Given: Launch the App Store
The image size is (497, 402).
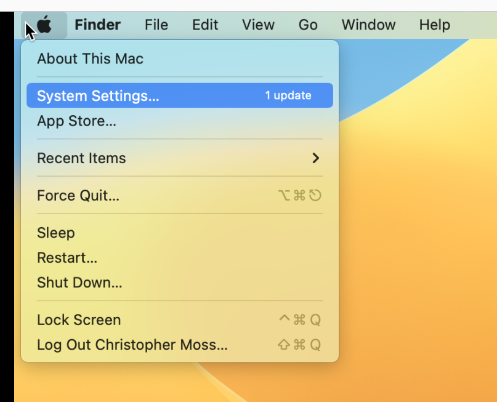Looking at the screenshot, I should [76, 121].
